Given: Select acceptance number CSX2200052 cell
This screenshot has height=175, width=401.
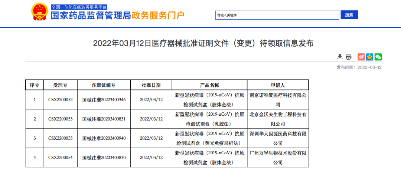Looking at the screenshot, I should click(61, 100).
